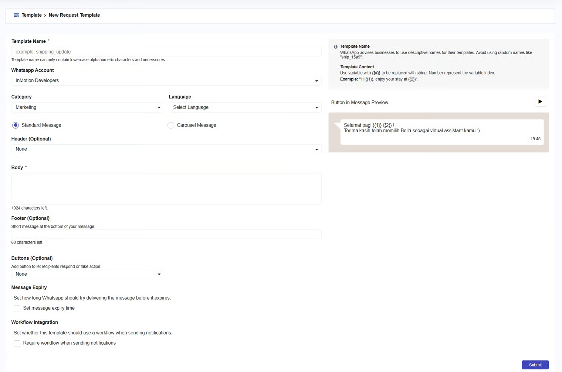Click New Request Template breadcrumb item

pos(74,15)
